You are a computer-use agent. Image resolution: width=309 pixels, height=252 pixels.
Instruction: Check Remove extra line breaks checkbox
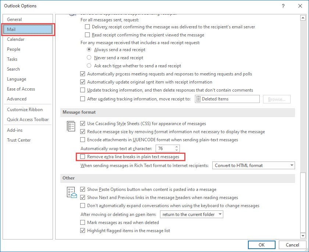[82, 157]
